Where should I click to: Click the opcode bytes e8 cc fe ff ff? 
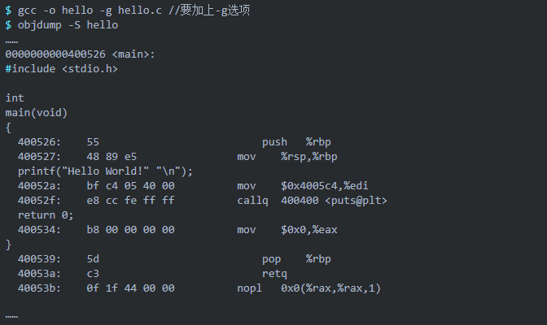click(x=130, y=200)
